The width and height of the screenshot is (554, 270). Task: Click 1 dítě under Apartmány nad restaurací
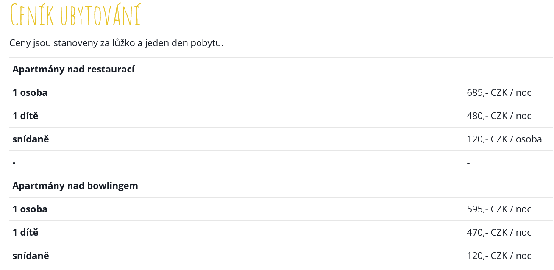click(25, 116)
